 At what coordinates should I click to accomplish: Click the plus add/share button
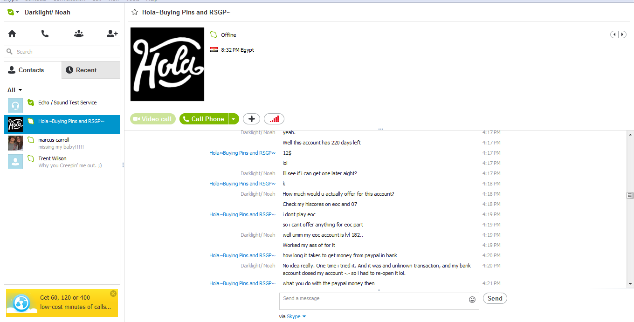[251, 119]
